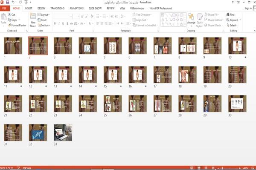Click Sign in link

pos(248,8)
